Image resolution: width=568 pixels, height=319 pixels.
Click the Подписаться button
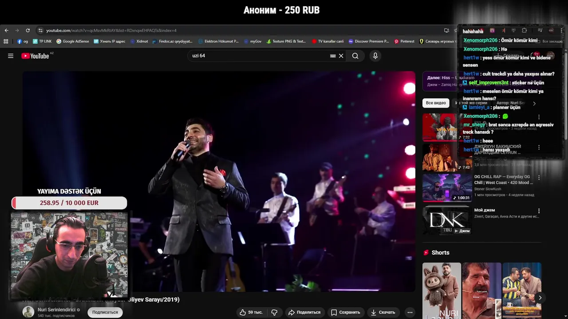(105, 312)
